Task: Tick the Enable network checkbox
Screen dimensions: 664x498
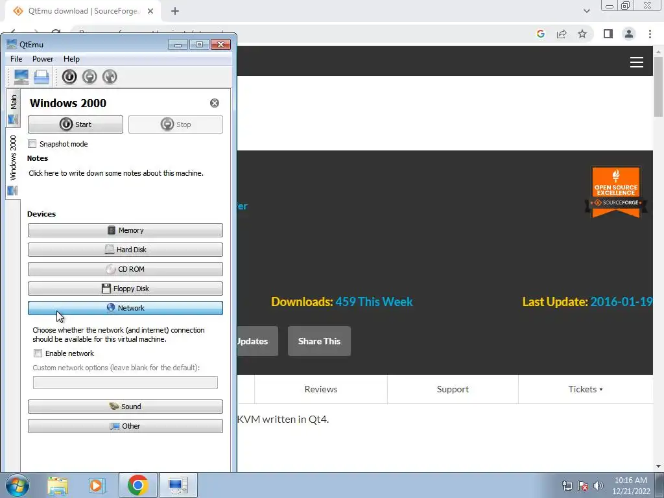Action: 38,353
